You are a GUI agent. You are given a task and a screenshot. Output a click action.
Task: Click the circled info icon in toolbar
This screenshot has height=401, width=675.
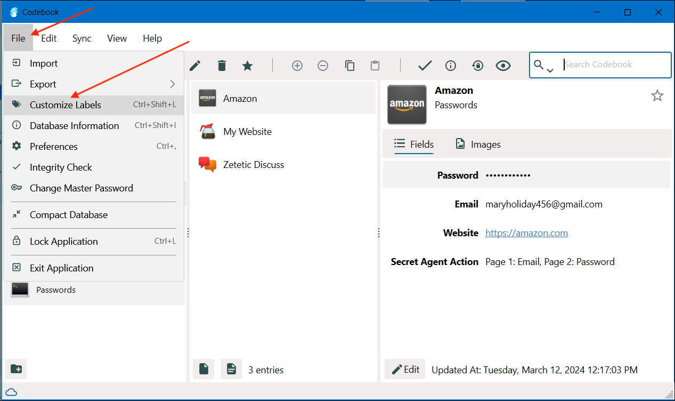pyautogui.click(x=451, y=66)
